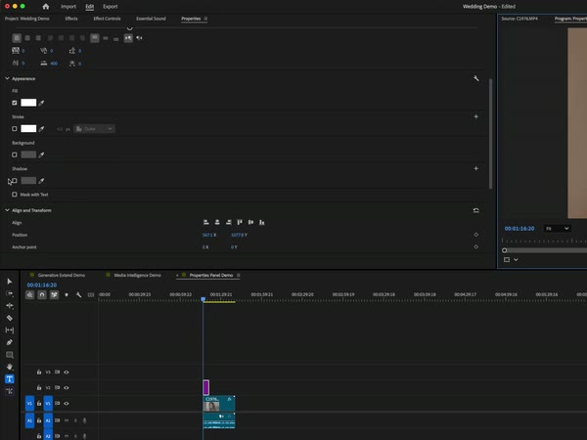The width and height of the screenshot is (587, 440).
Task: Enable the Background checkbox
Action: tap(15, 154)
